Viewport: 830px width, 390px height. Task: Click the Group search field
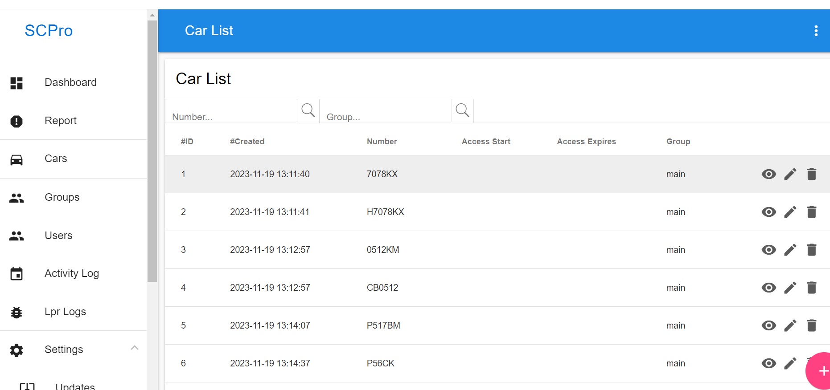(x=386, y=111)
